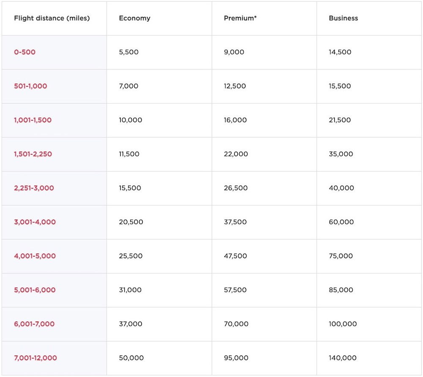Click the 5,500 Economy points cell
Image resolution: width=423 pixels, height=377 pixels.
coord(129,52)
